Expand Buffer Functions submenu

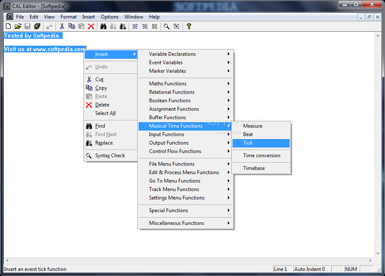tap(186, 118)
